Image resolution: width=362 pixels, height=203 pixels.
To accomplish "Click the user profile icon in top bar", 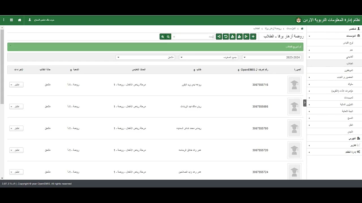I will [30, 20].
